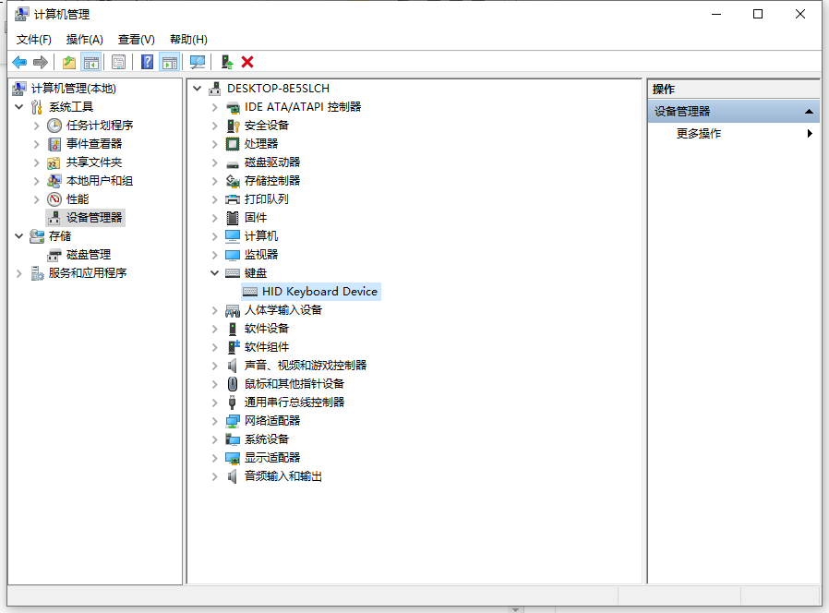Click the Back arrow in toolbar

[x=19, y=62]
